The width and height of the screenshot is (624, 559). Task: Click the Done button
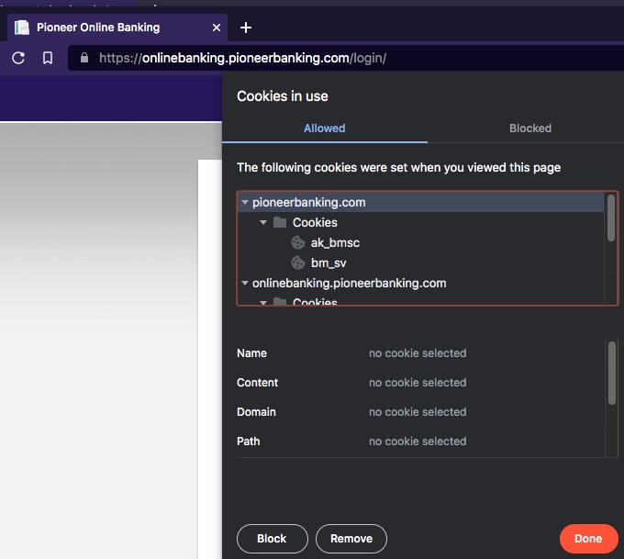(588, 539)
